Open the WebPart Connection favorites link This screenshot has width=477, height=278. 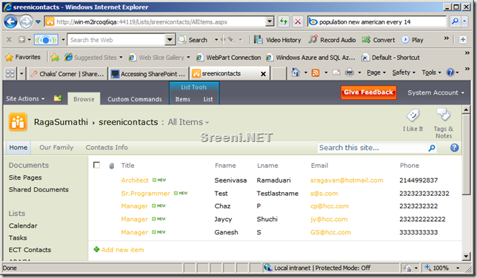[x=228, y=57]
